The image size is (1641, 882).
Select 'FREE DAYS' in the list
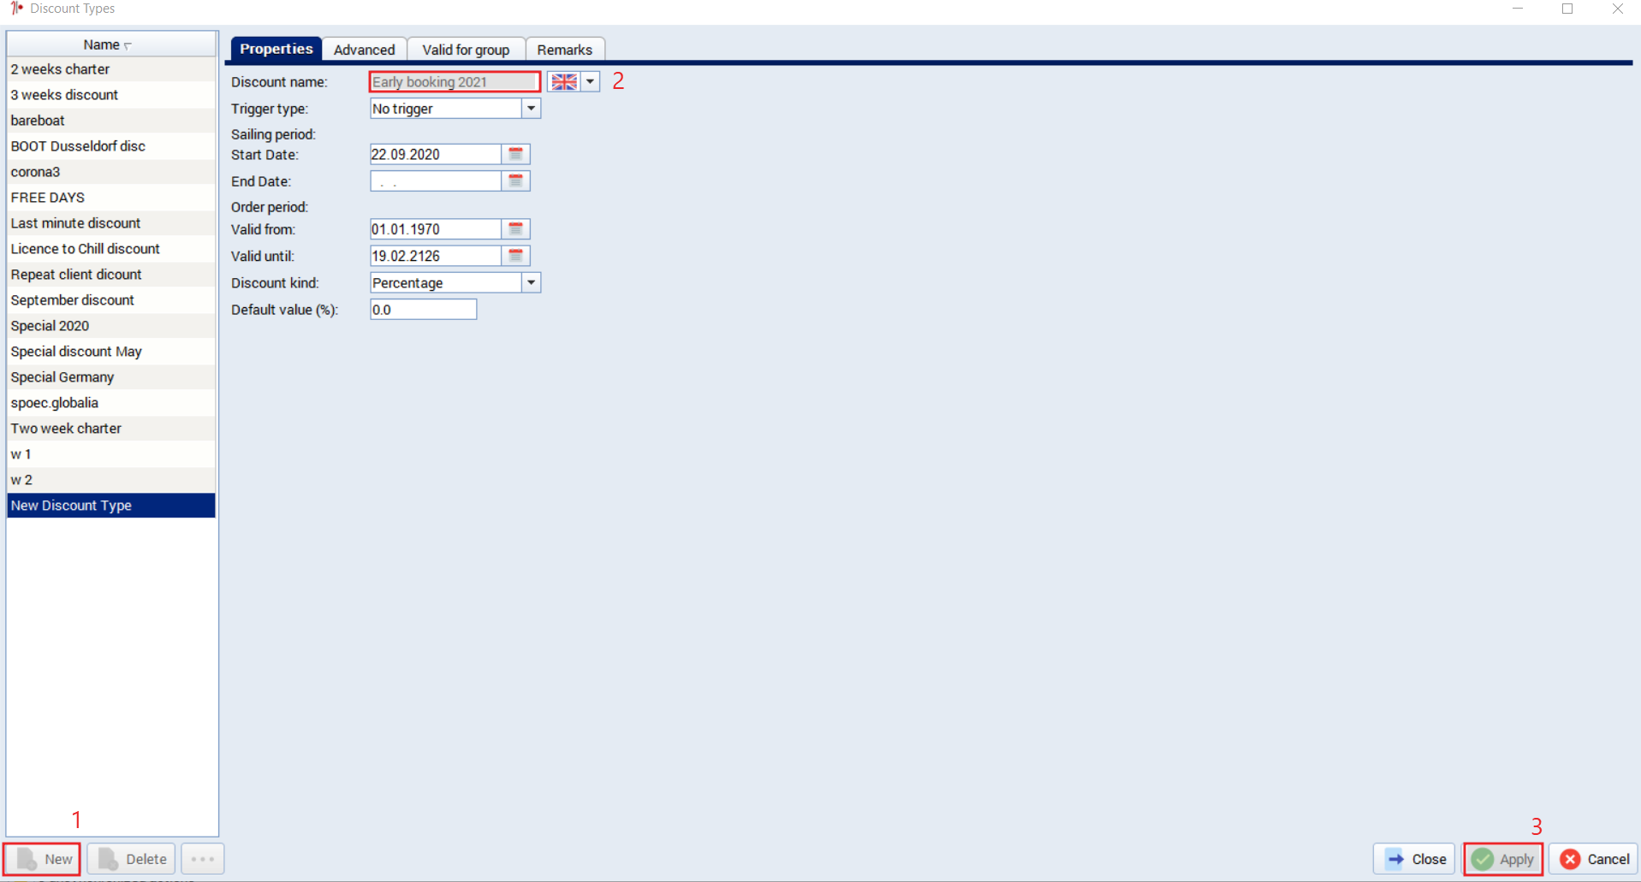[x=111, y=198]
